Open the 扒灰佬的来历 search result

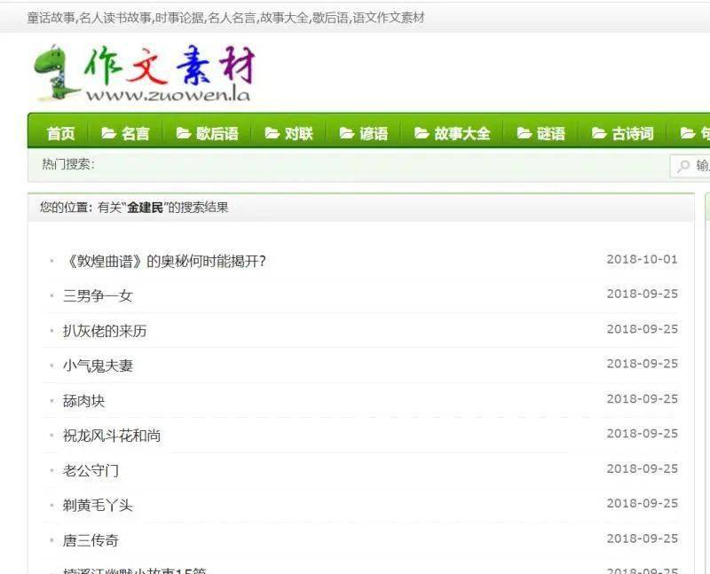(x=105, y=331)
